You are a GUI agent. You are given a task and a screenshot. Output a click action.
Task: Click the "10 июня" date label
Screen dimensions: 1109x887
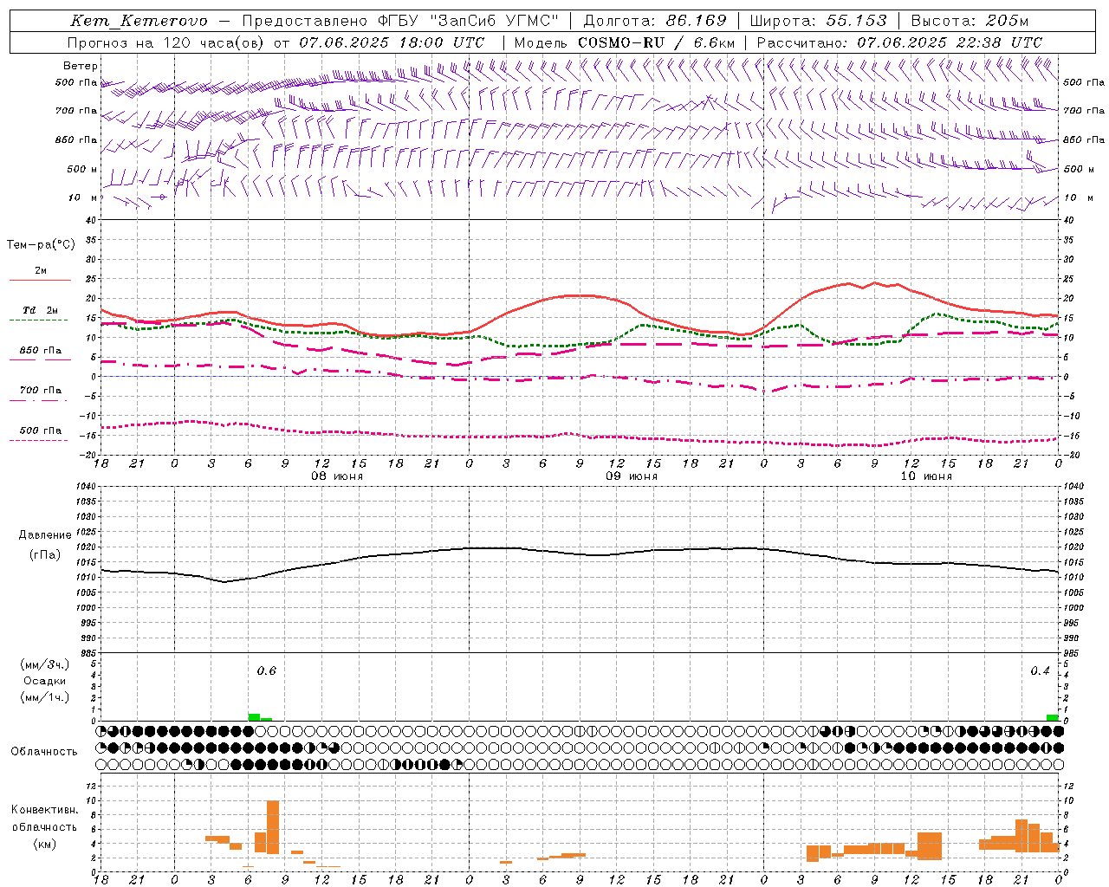[925, 476]
